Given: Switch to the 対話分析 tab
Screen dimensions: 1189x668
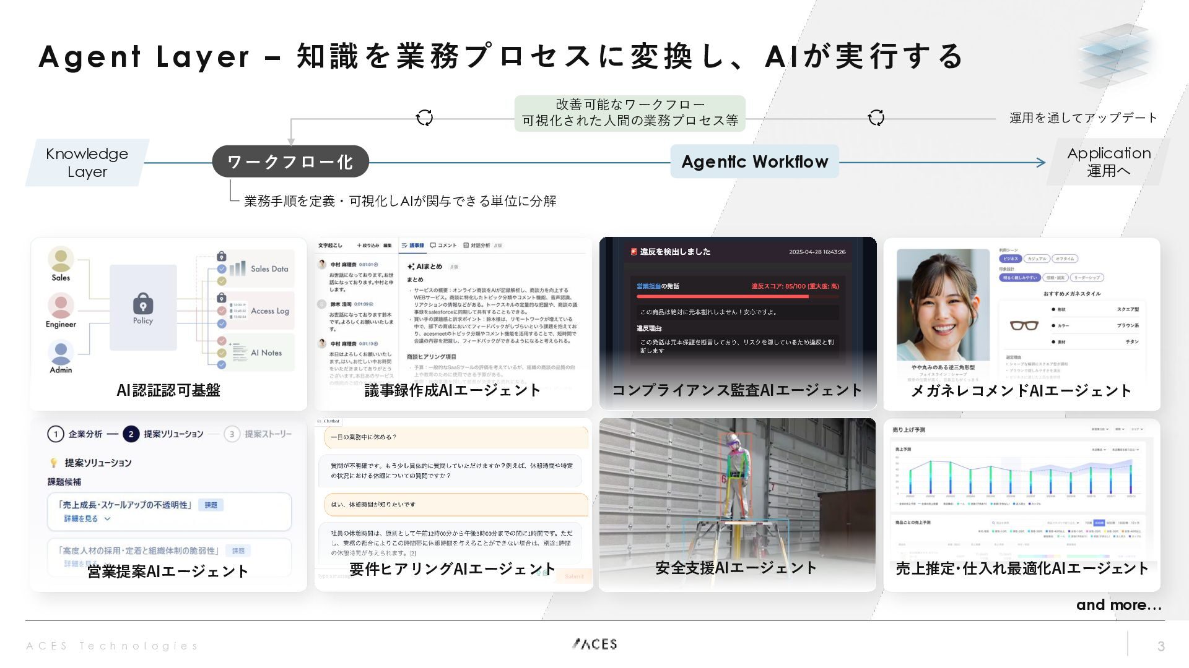Looking at the screenshot, I should pyautogui.click(x=476, y=246).
